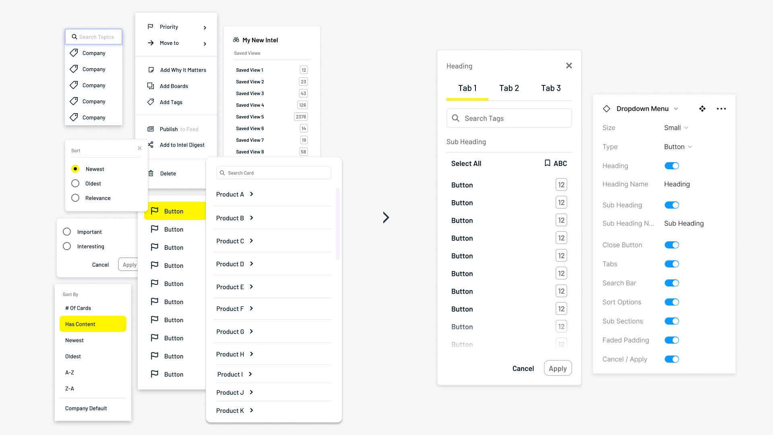Click the Move to arrow icon
Screen dimensions: 773x435
coord(151,43)
